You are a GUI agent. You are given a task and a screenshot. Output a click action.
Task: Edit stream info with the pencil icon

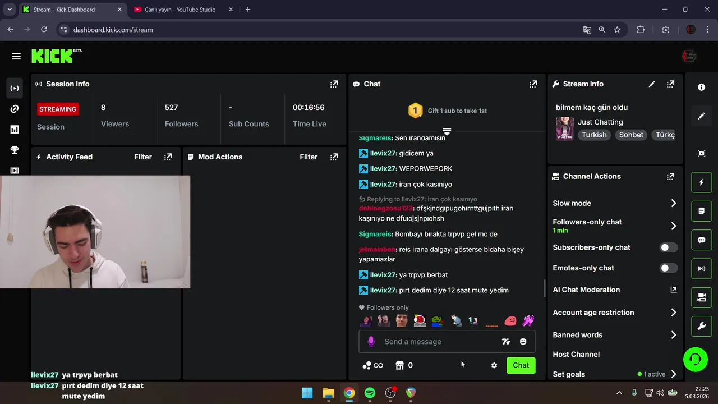[652, 84]
